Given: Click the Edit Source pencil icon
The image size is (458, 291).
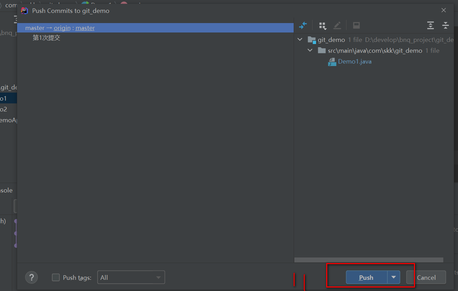Looking at the screenshot, I should coord(337,25).
